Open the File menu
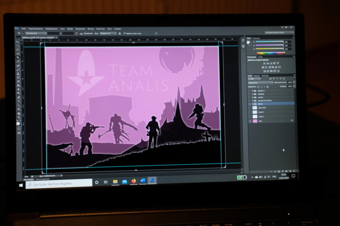The height and width of the screenshot is (226, 340). (24, 29)
